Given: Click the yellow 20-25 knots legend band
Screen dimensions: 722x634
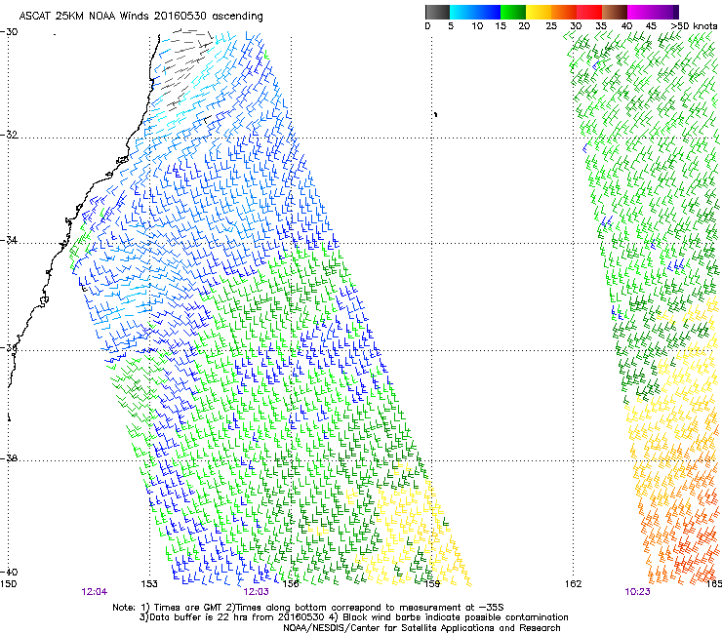Looking at the screenshot, I should coord(539,12).
